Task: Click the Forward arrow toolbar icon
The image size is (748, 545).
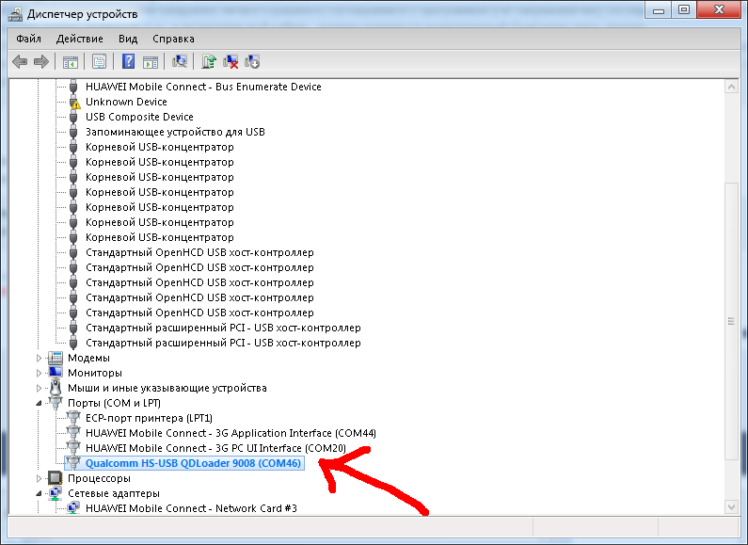Action: click(40, 62)
